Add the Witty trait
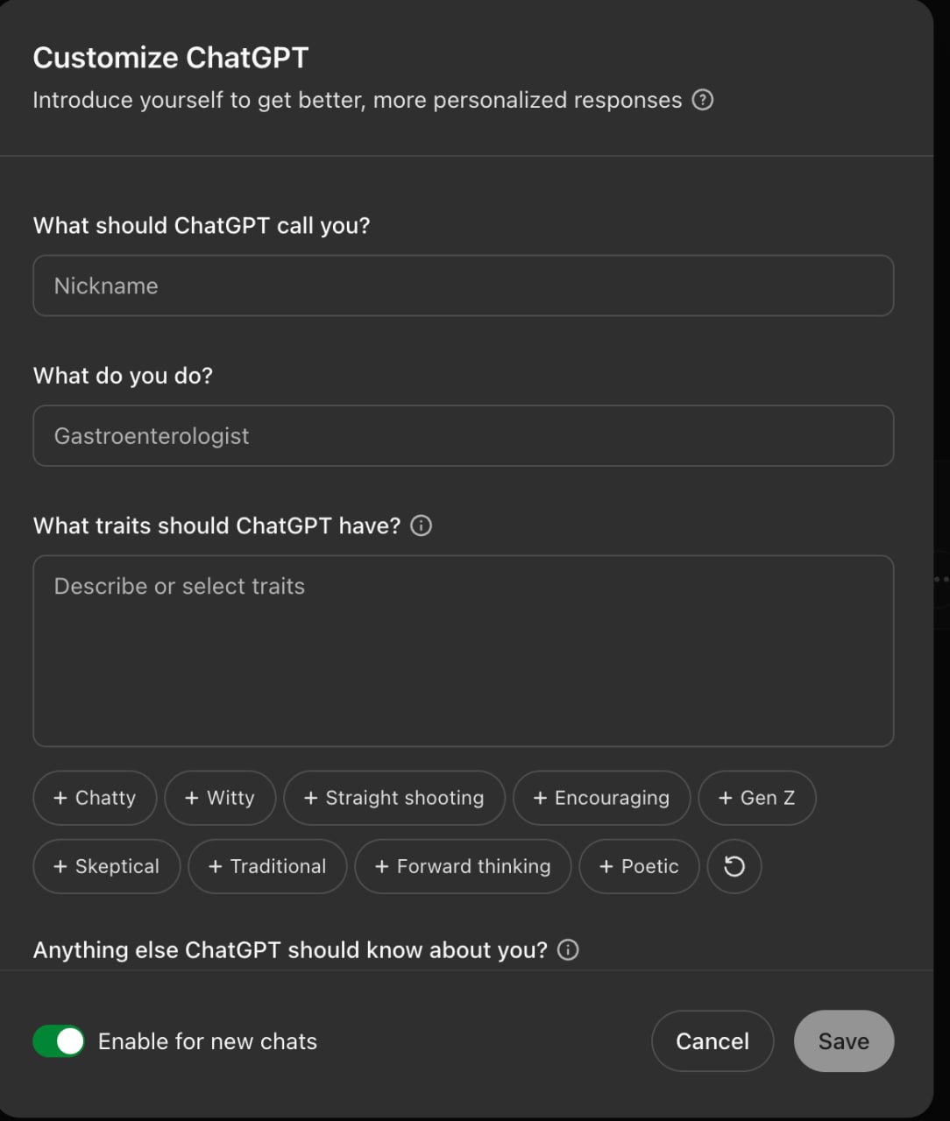Image resolution: width=950 pixels, height=1121 pixels. point(220,798)
